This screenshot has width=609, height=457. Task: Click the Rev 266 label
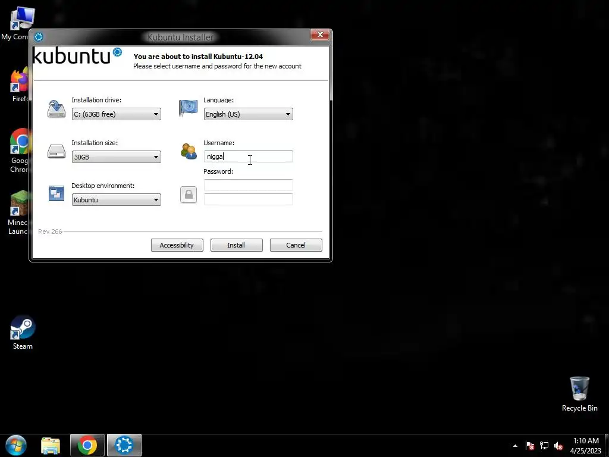click(x=50, y=231)
